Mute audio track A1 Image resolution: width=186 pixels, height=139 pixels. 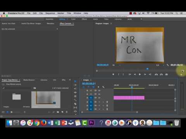(x=99, y=102)
